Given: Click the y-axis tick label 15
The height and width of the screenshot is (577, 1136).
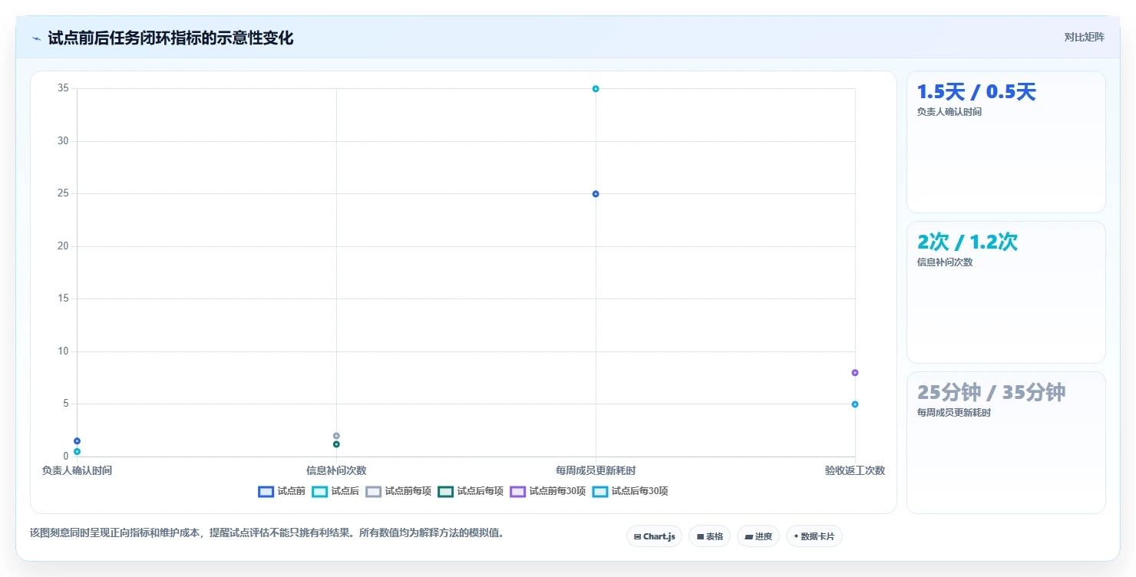Looking at the screenshot, I should tap(63, 299).
